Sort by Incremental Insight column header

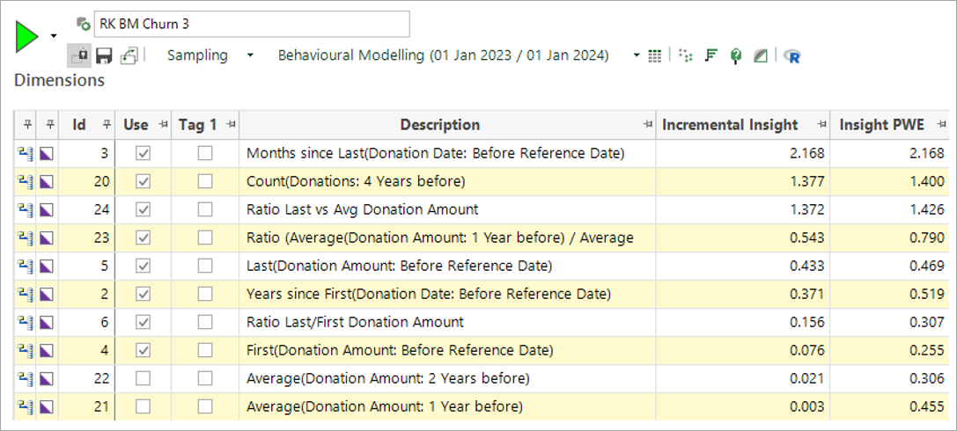(x=730, y=125)
